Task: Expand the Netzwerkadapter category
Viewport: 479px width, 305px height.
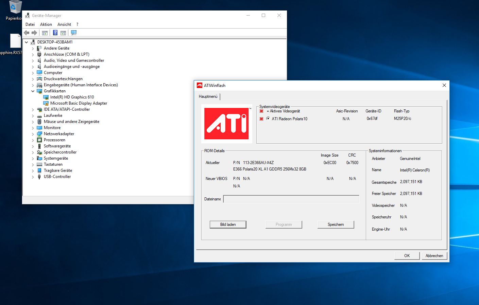Action: (33, 134)
